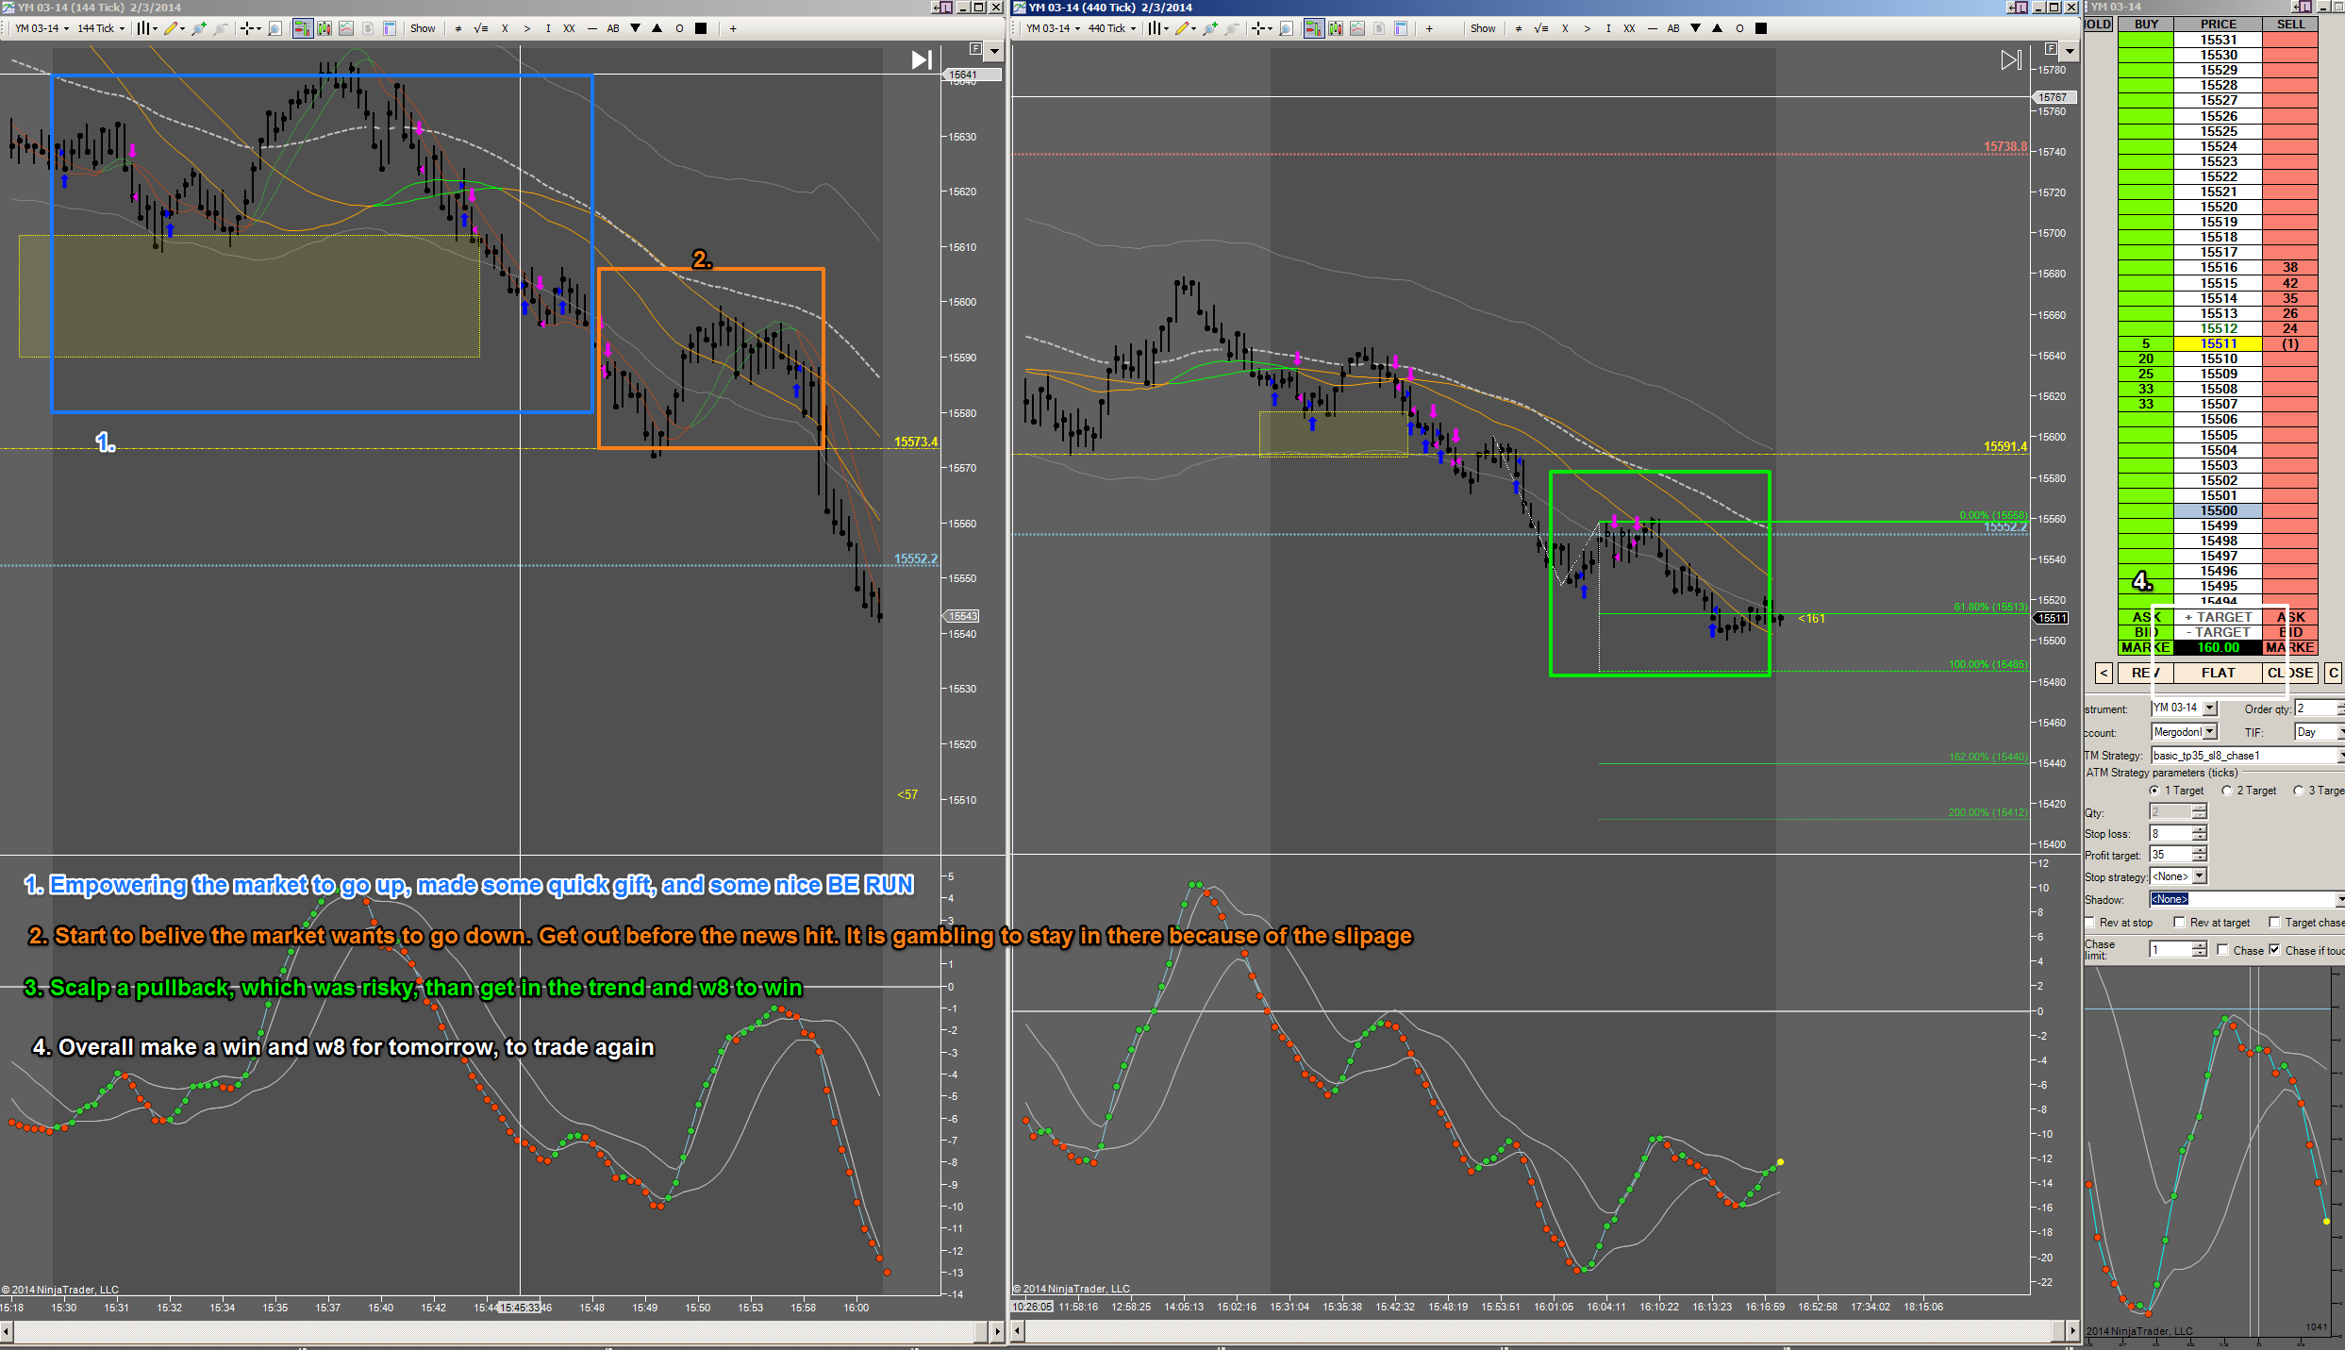Click the Shadow field showing <None>
The image size is (2345, 1350).
tap(2247, 899)
